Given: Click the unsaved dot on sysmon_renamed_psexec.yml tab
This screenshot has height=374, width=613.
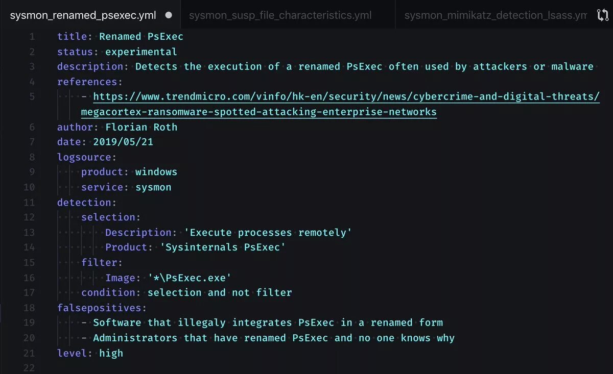Looking at the screenshot, I should tap(169, 15).
